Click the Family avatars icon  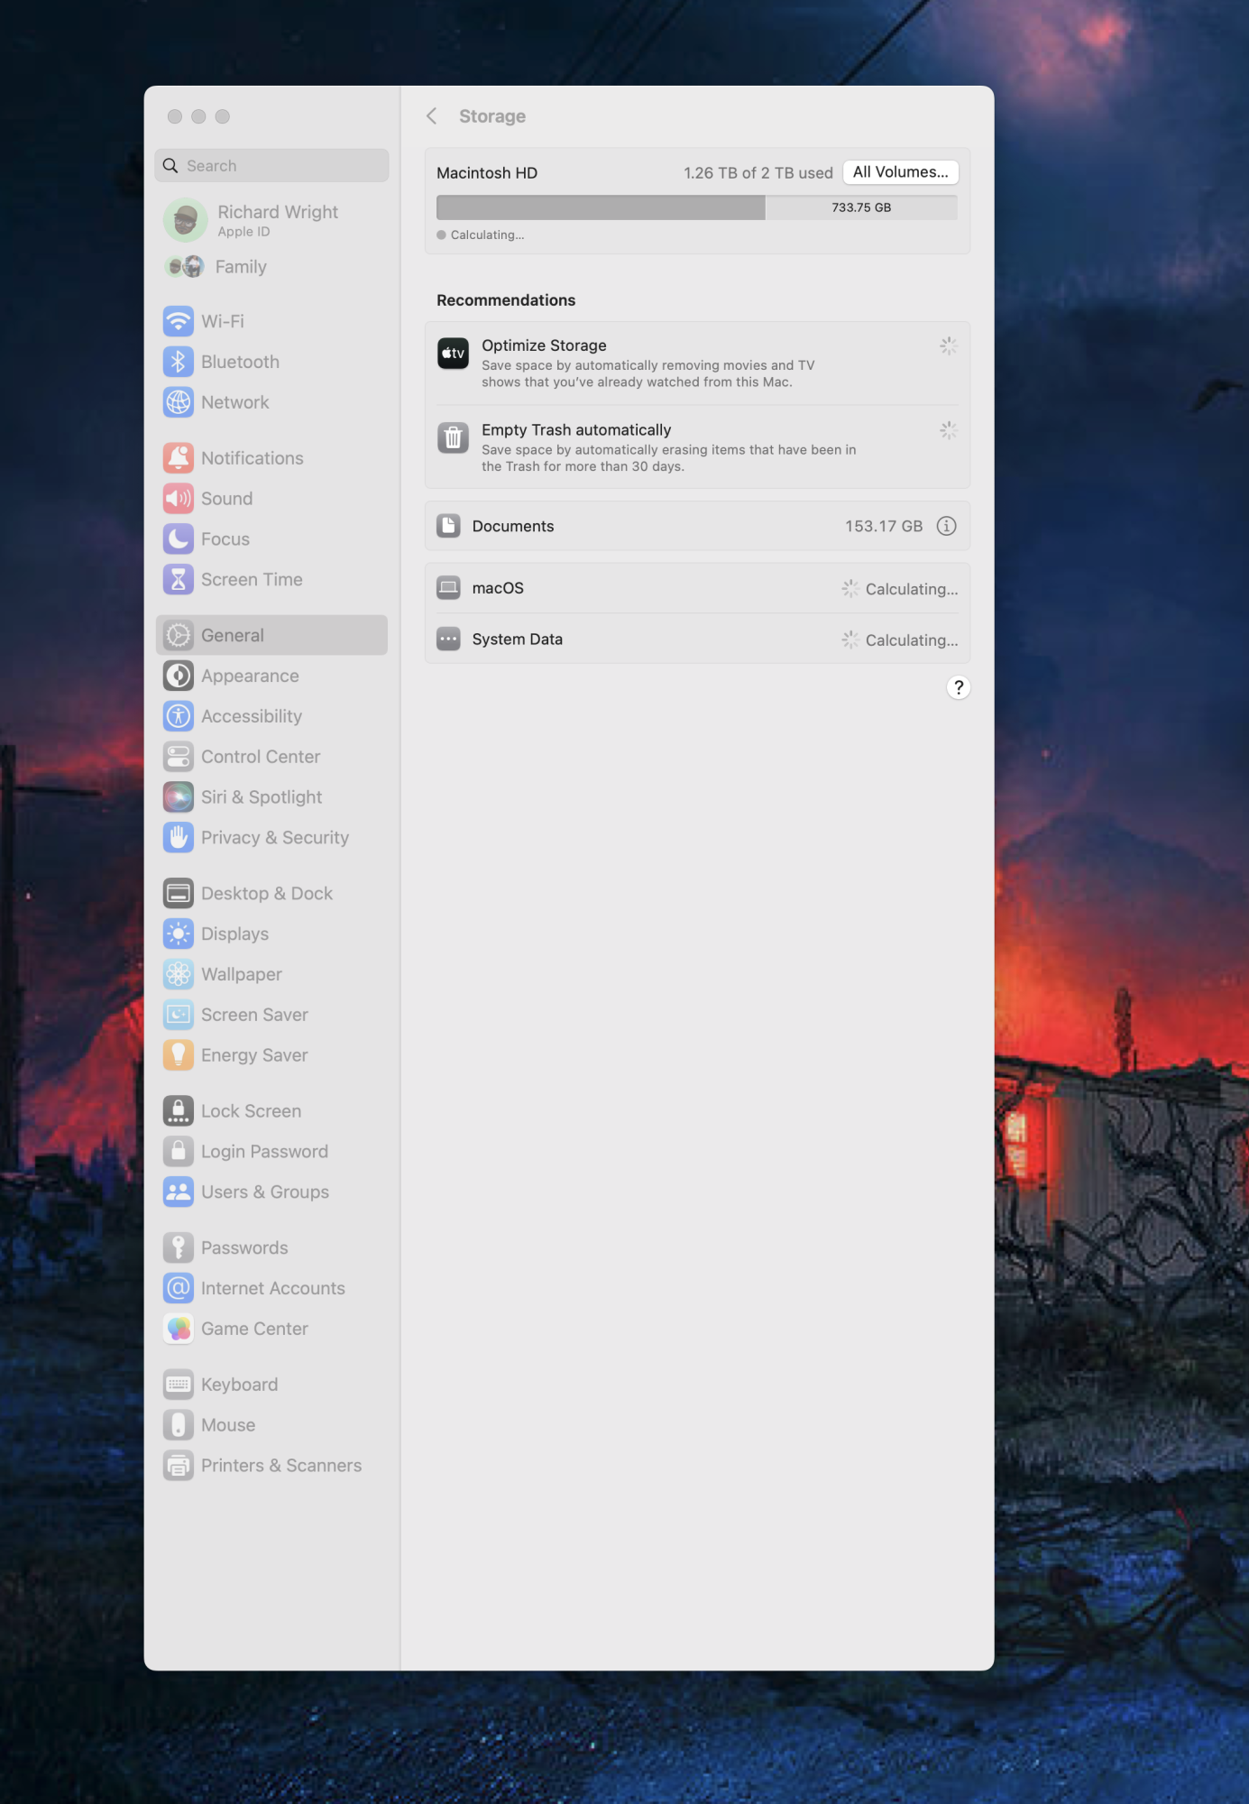click(x=184, y=267)
